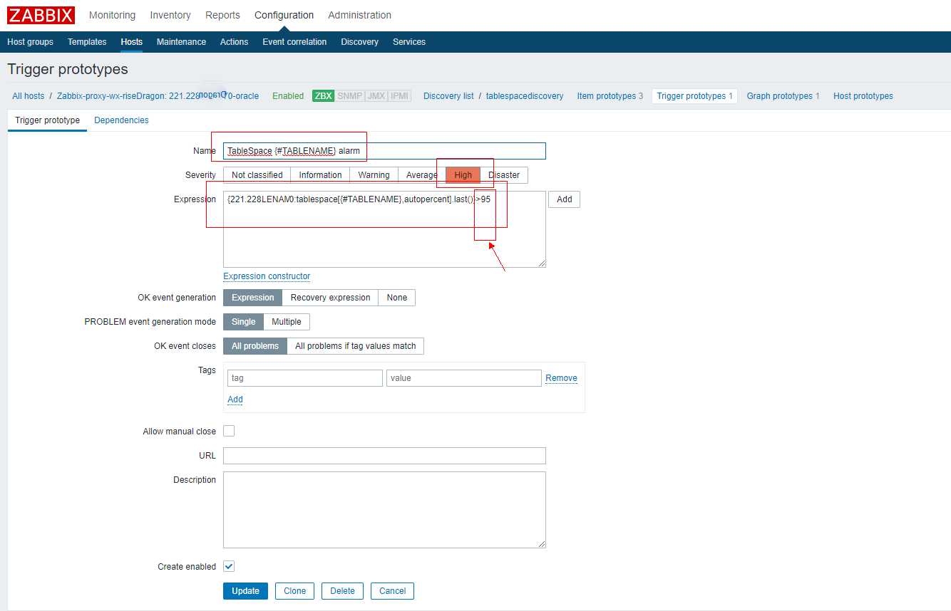951x611 pixels.
Task: Set PROBLEM event mode to Multiple
Action: click(287, 322)
